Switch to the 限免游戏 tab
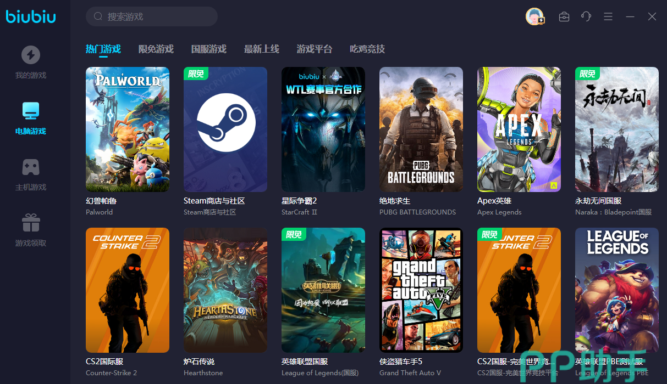The width and height of the screenshot is (667, 384). 156,49
